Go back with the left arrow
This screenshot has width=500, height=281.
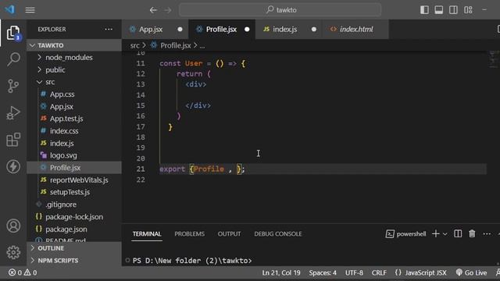coord(153,10)
